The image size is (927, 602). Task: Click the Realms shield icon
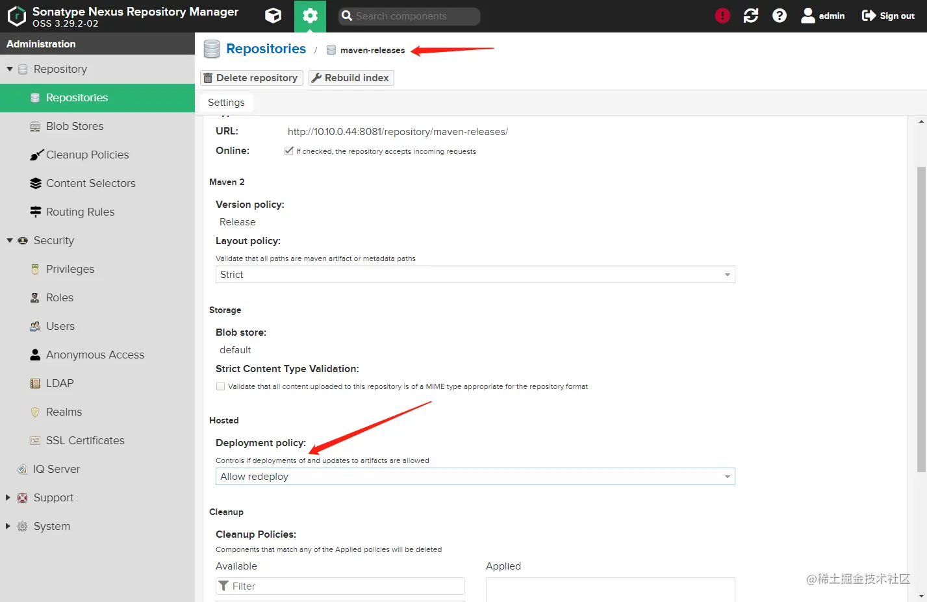click(x=35, y=412)
